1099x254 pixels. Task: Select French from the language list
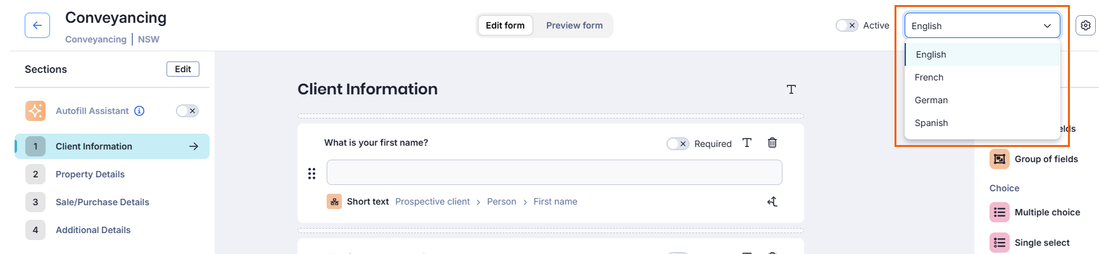click(929, 77)
